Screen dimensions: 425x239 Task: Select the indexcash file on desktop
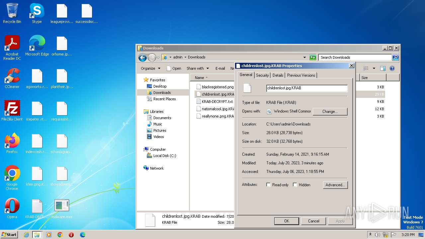coord(37,143)
